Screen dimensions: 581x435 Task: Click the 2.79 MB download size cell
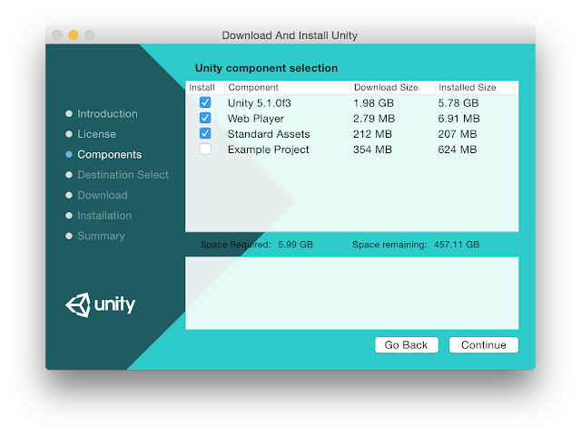click(x=374, y=119)
